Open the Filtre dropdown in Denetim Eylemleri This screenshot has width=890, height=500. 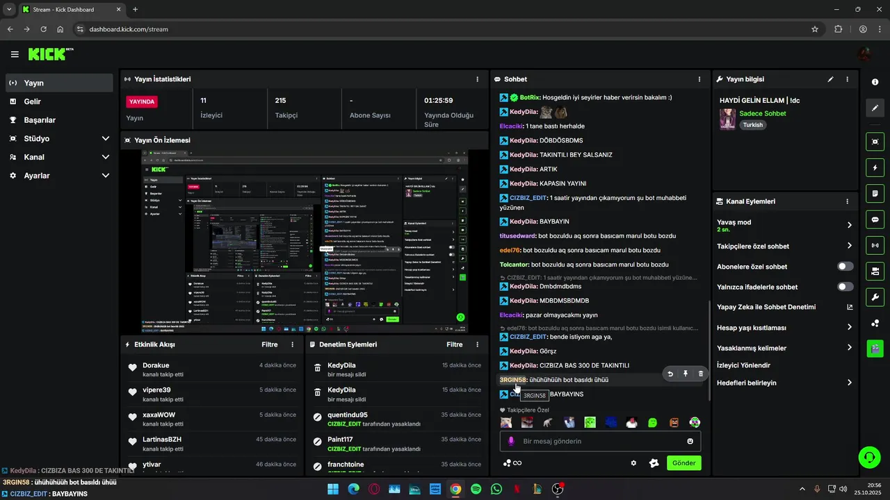[455, 344]
